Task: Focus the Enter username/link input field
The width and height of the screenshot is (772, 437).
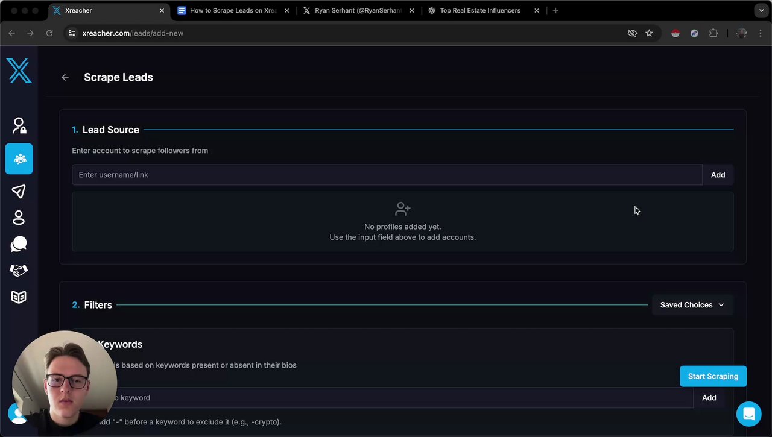Action: [387, 175]
